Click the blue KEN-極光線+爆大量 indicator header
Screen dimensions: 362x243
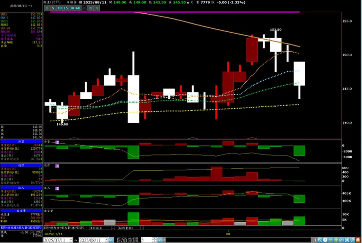[x=21, y=227]
